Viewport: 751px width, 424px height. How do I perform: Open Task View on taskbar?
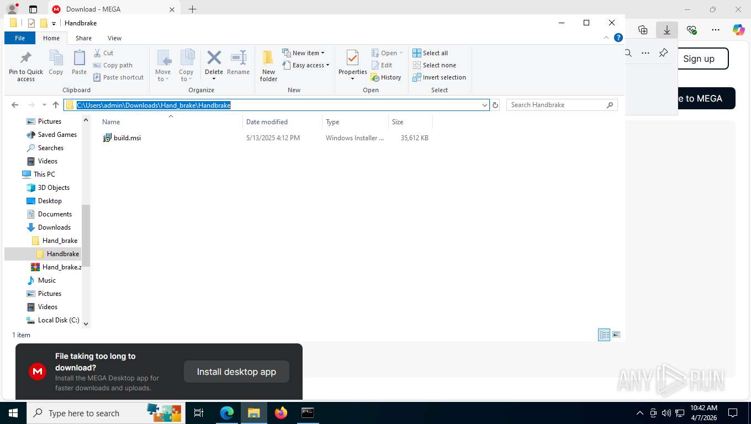pos(199,413)
